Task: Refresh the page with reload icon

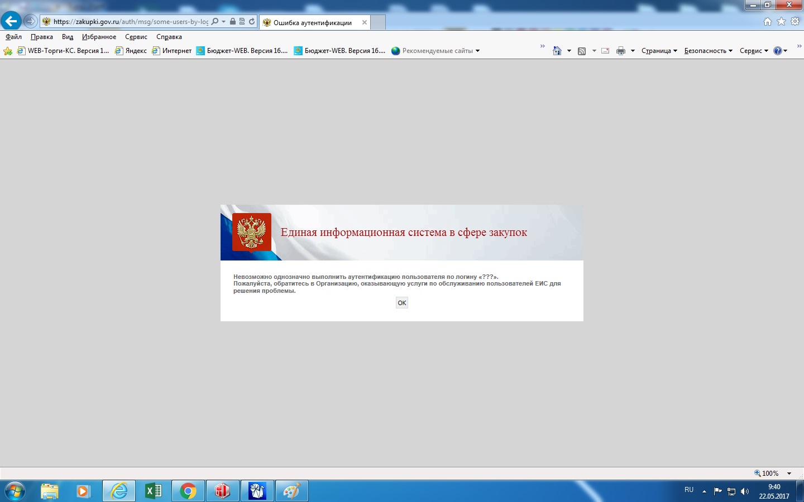Action: 252,22
